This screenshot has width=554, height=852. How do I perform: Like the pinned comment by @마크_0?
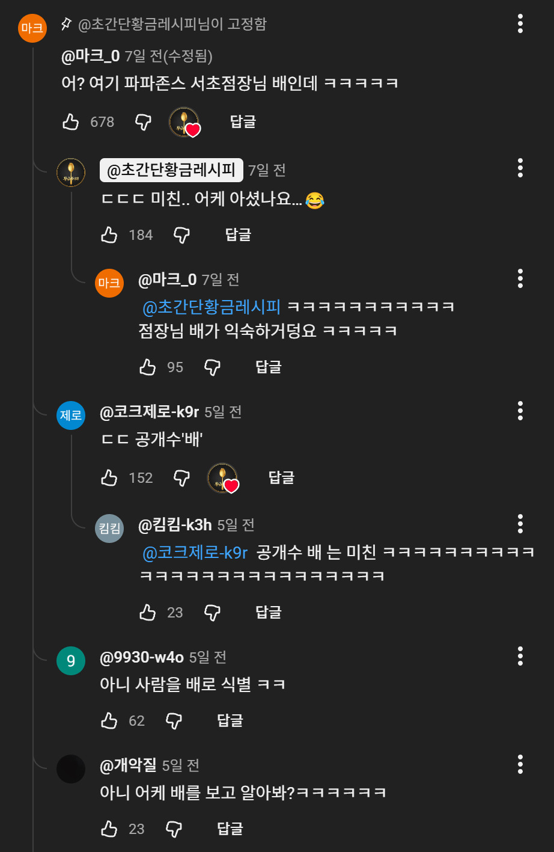tap(70, 120)
